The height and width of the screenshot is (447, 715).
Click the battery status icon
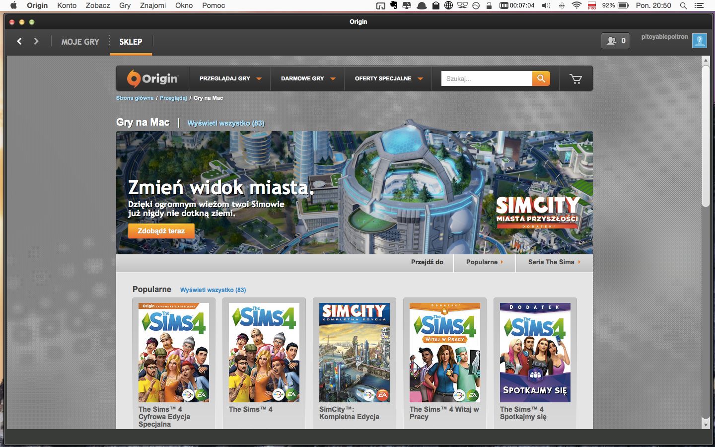point(623,5)
